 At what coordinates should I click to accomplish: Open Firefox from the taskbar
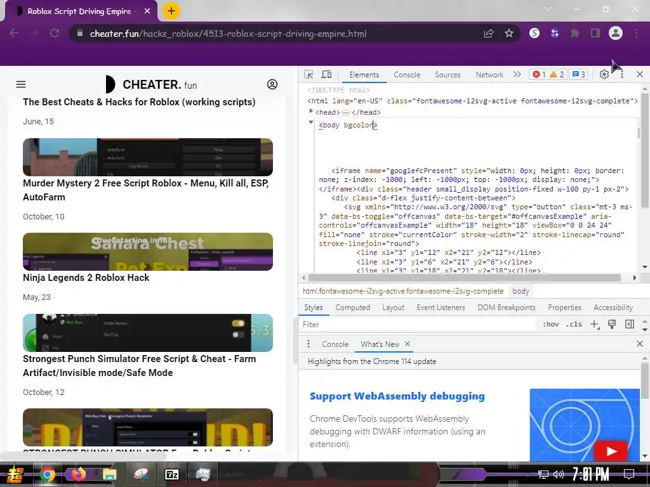[78, 474]
